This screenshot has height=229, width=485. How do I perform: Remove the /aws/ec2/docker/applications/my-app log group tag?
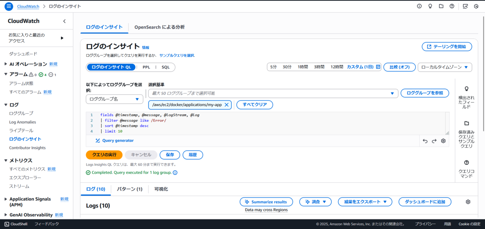point(226,105)
